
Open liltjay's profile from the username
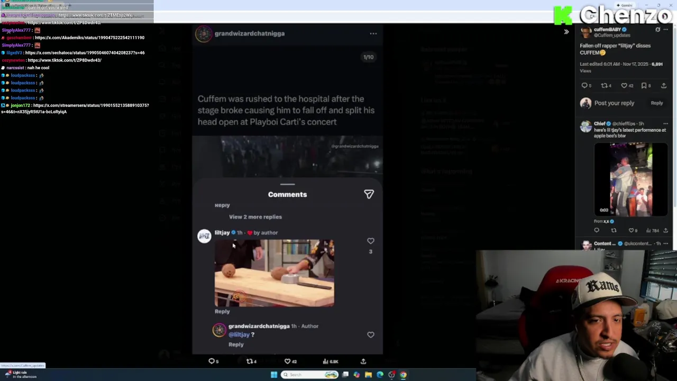pos(222,232)
